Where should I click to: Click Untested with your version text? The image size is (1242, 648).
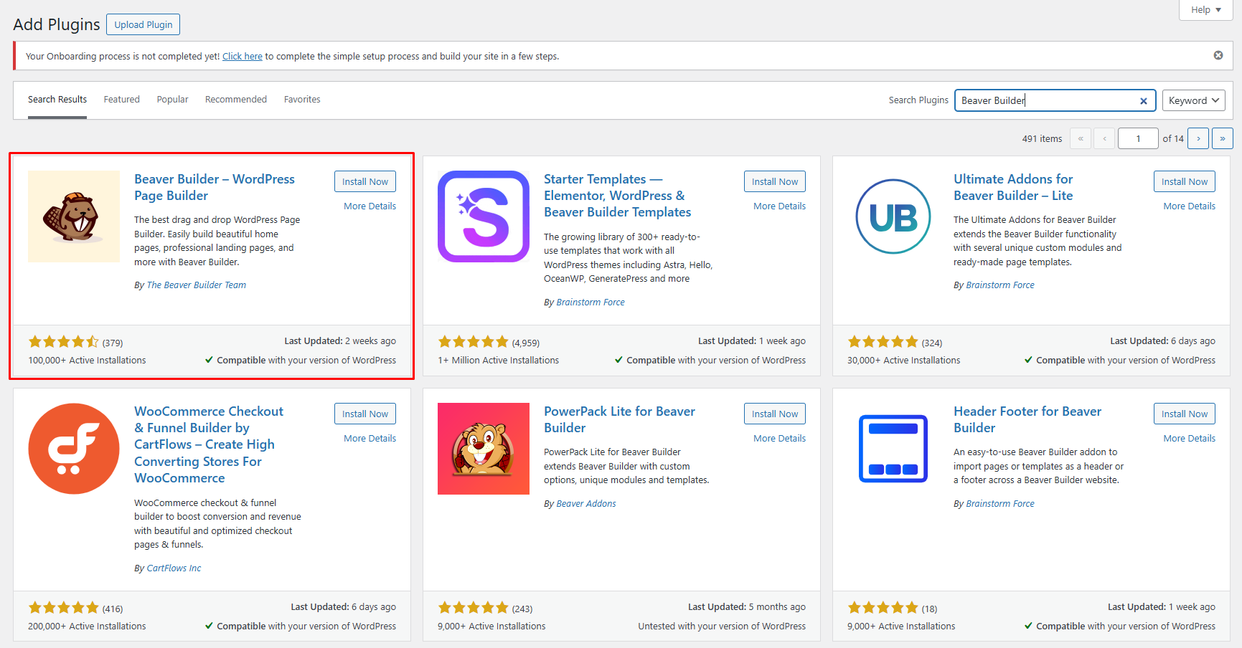[722, 626]
